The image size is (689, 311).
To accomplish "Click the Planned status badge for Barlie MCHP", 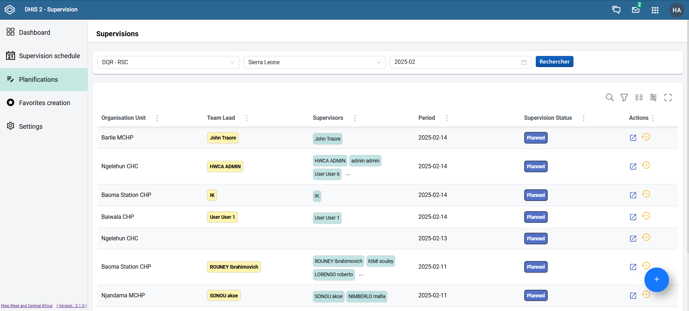I will pyautogui.click(x=536, y=138).
